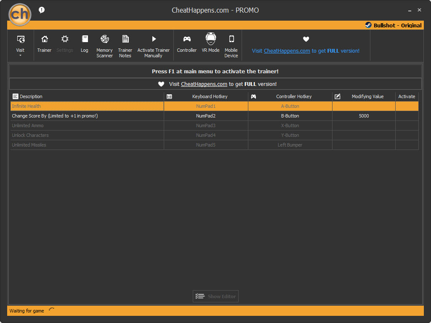Click the Modifying Value 5000 field
Image resolution: width=431 pixels, height=323 pixels.
pos(364,116)
